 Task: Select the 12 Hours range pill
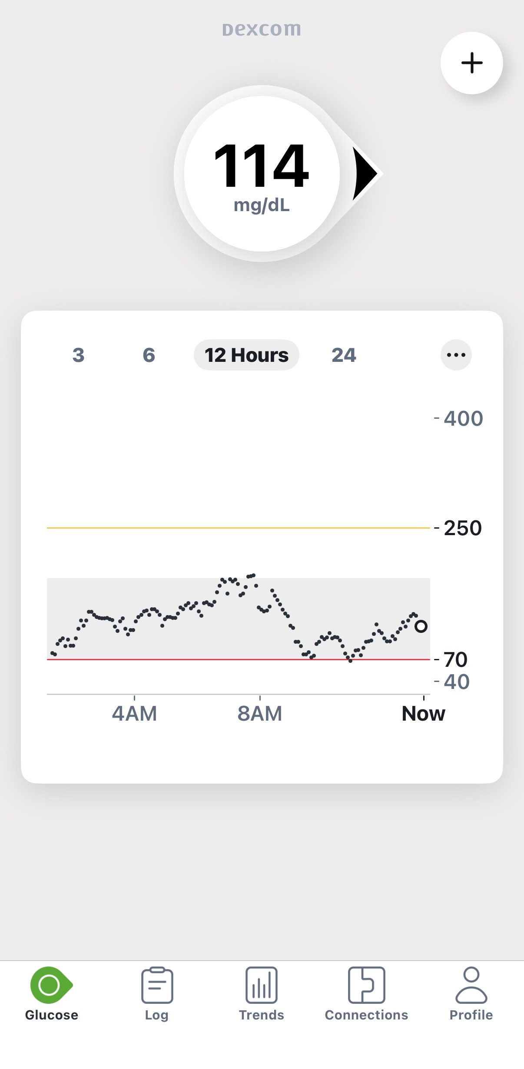click(246, 355)
